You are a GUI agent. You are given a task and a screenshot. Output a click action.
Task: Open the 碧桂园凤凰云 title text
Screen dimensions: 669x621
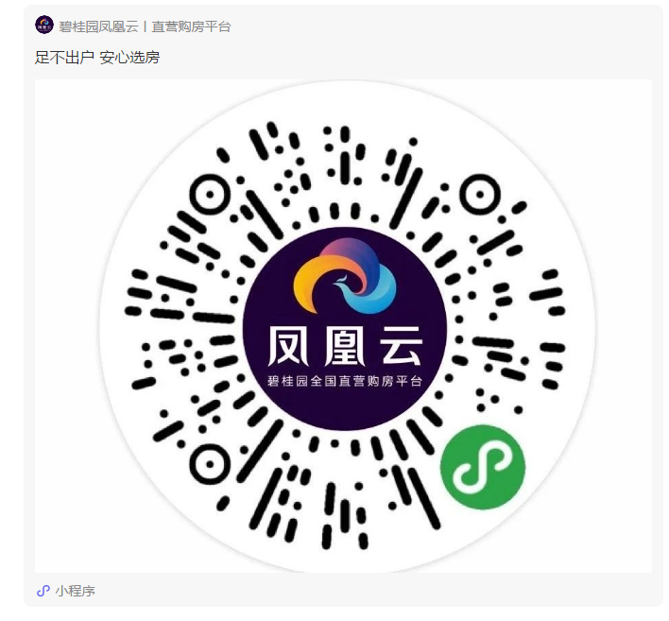pyautogui.click(x=98, y=26)
